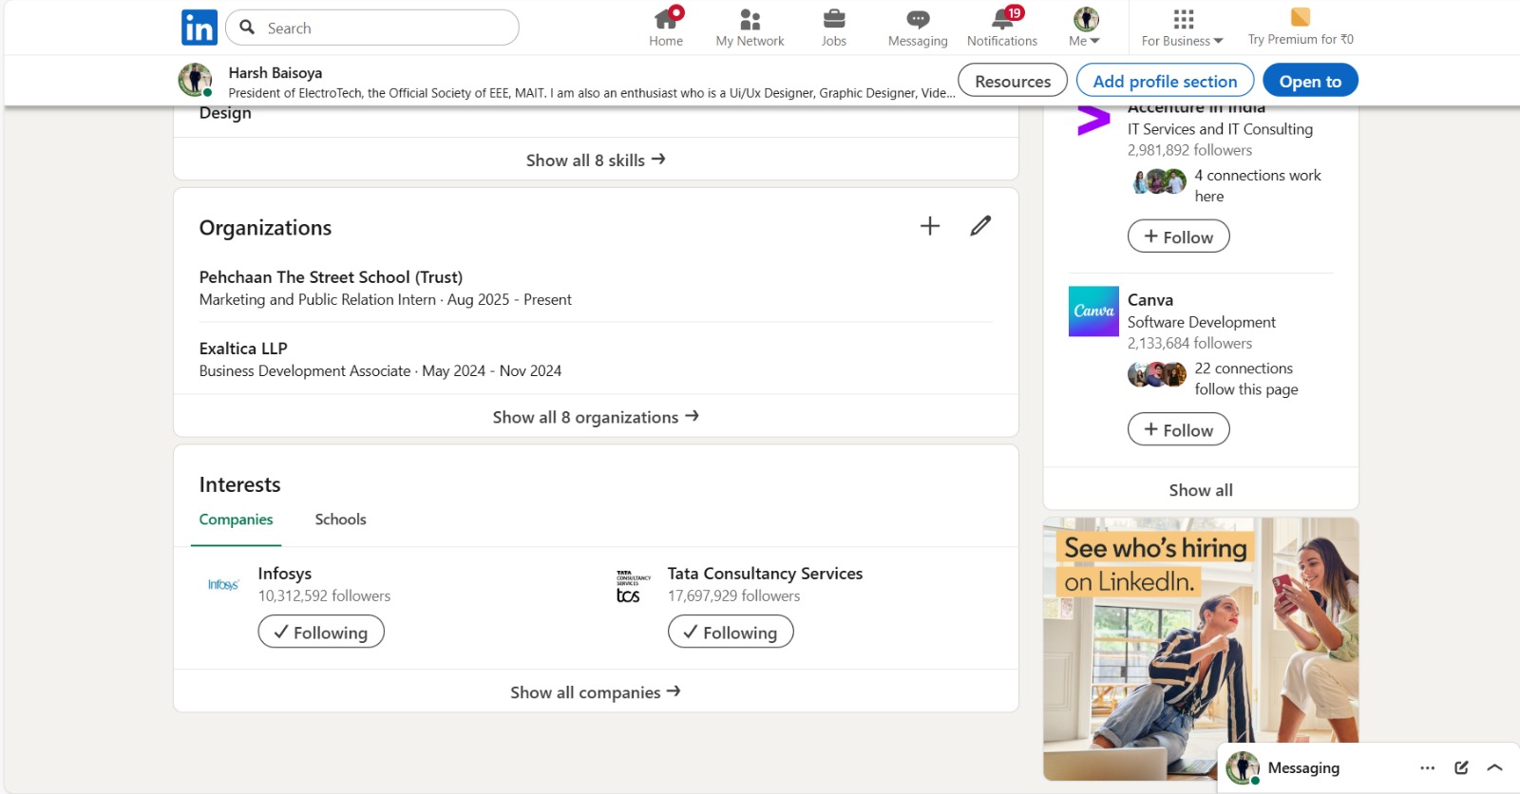
Task: Open Tata Consultancy Services name link
Action: pyautogui.click(x=765, y=574)
